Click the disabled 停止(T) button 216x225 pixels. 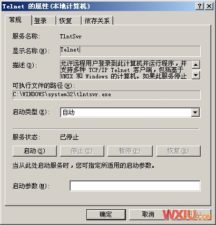[x=82, y=151]
